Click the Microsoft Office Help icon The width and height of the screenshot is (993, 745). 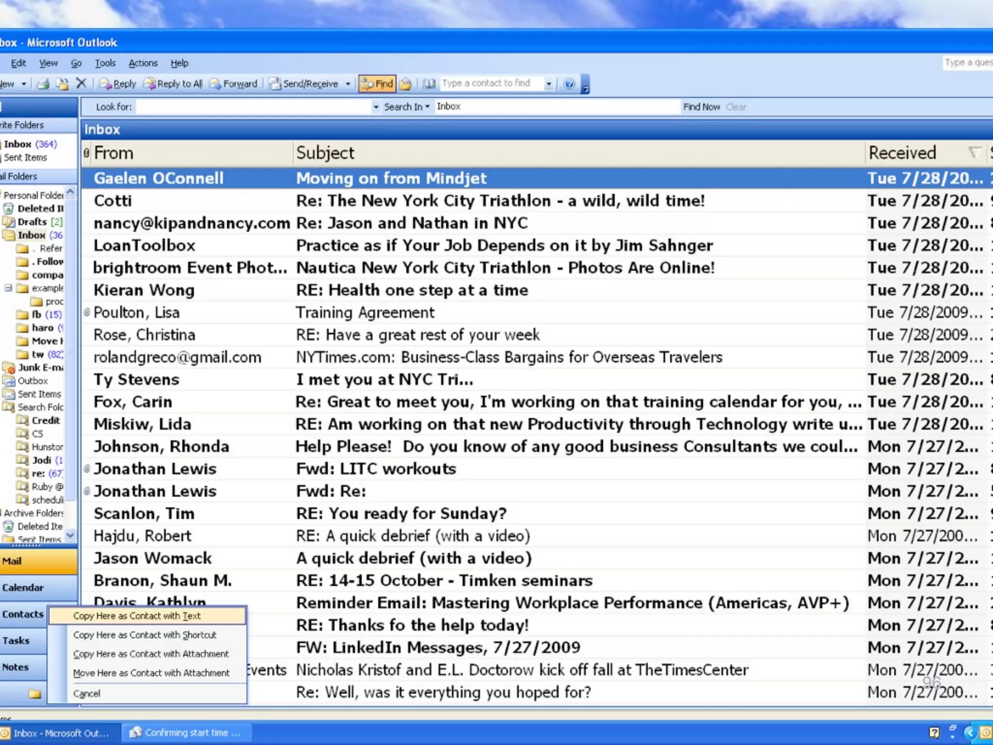pos(569,84)
